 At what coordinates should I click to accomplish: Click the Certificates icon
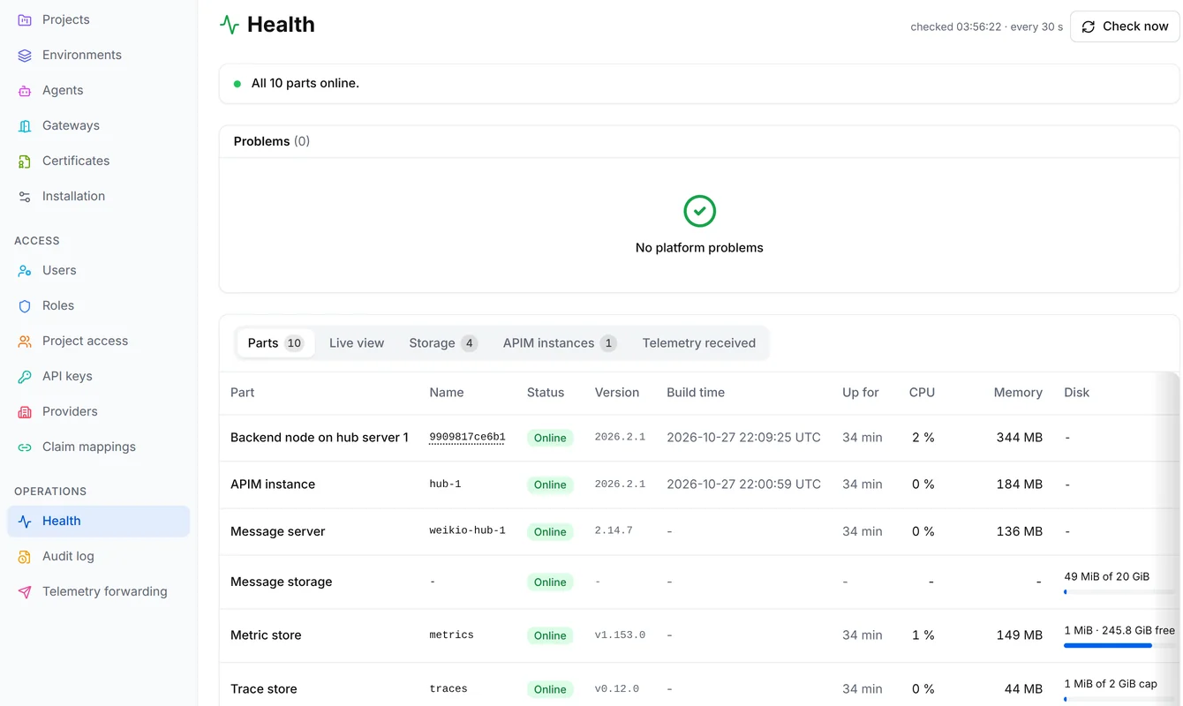point(25,161)
